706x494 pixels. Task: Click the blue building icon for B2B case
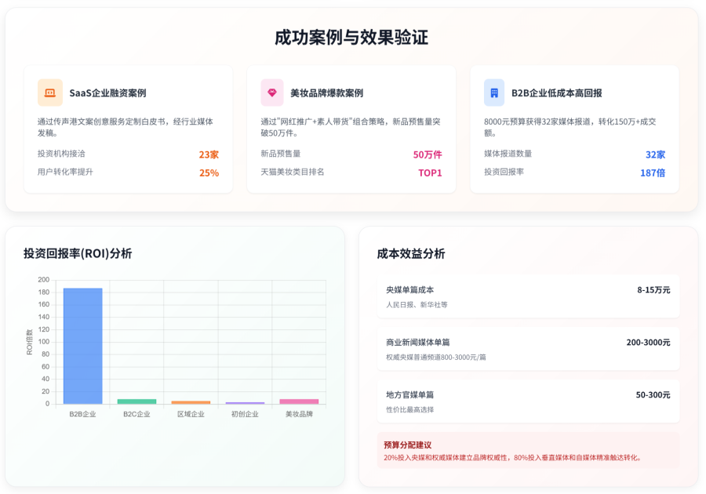[x=494, y=93]
